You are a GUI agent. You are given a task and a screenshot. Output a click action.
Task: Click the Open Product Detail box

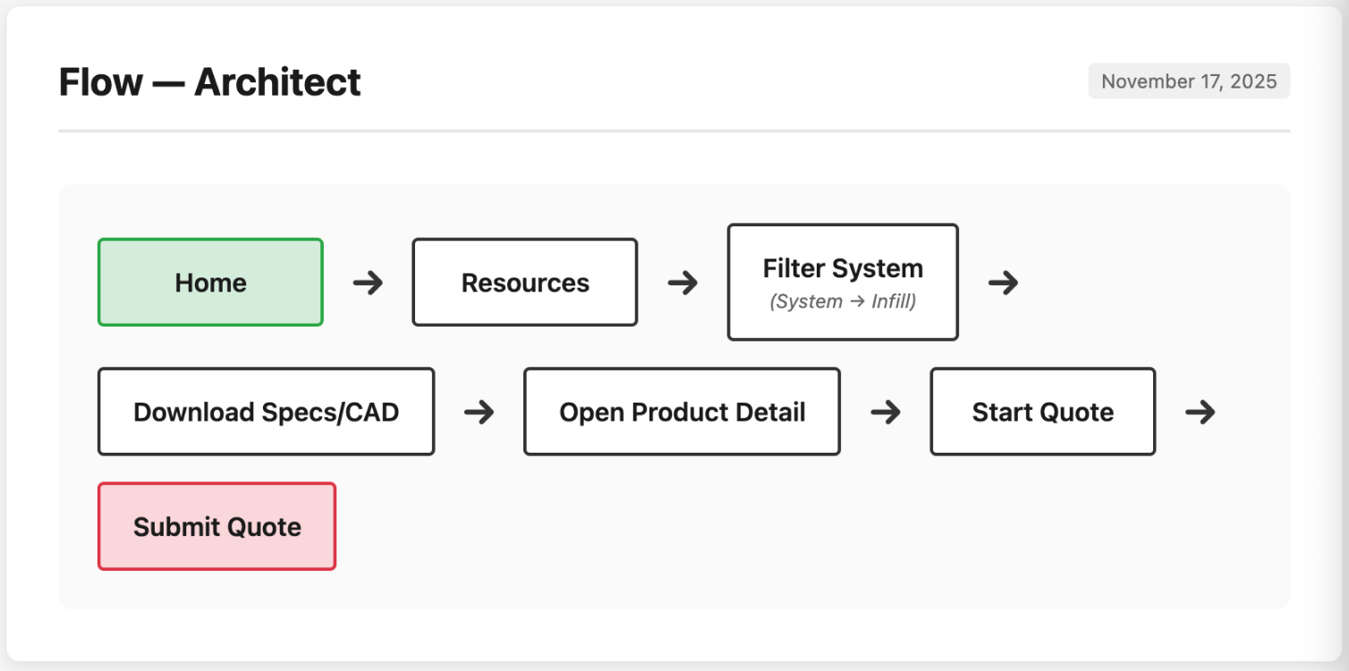pyautogui.click(x=682, y=412)
